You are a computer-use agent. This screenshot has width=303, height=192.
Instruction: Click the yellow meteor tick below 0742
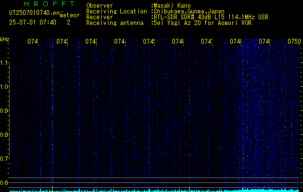53,189
